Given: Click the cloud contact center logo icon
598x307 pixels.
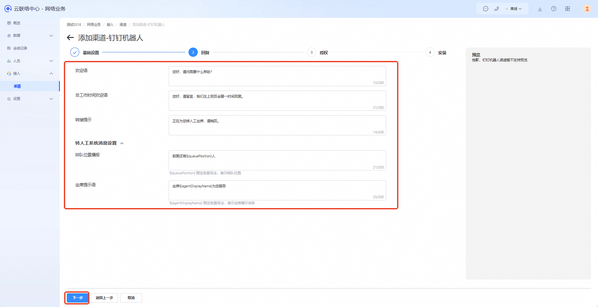Looking at the screenshot, I should pyautogui.click(x=8, y=9).
